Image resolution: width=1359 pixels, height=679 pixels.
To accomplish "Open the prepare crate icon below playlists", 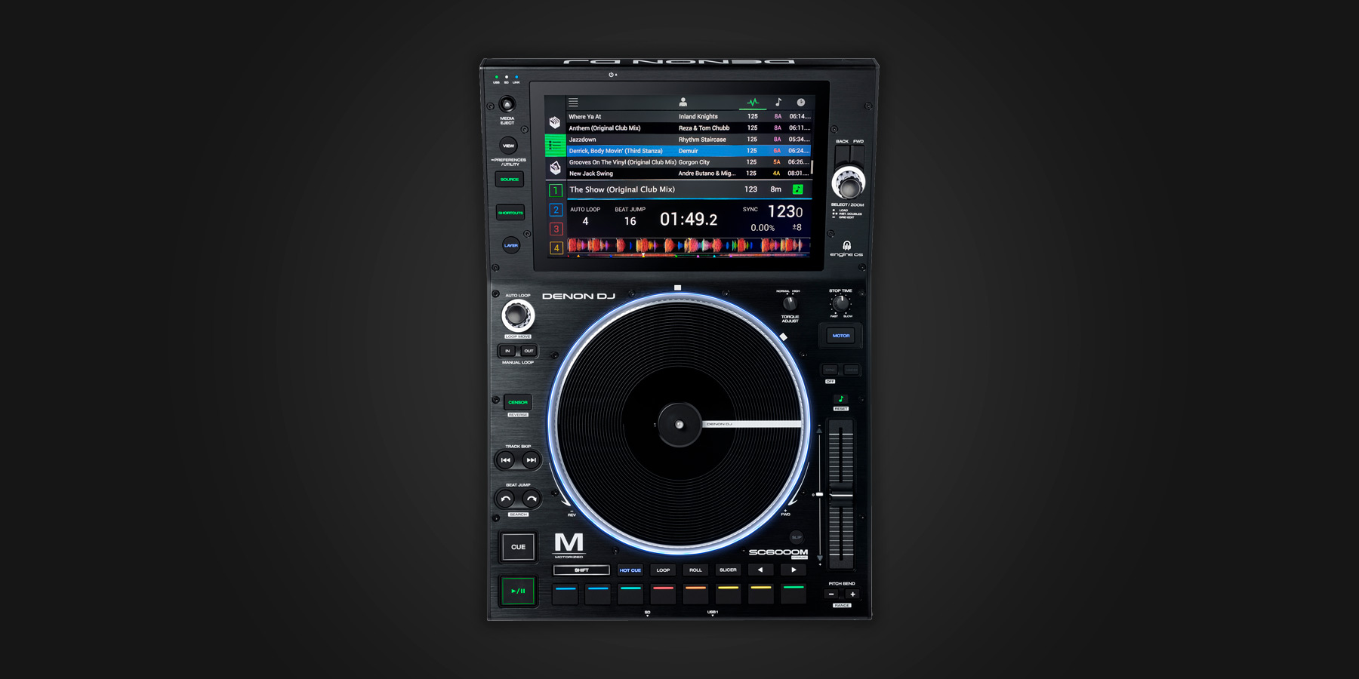I will [555, 167].
